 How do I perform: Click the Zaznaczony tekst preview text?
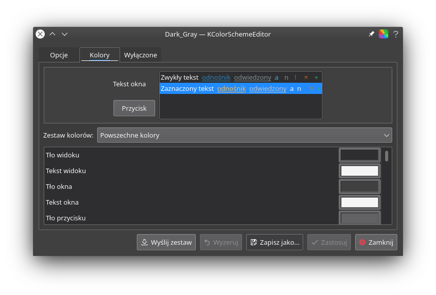pos(187,88)
